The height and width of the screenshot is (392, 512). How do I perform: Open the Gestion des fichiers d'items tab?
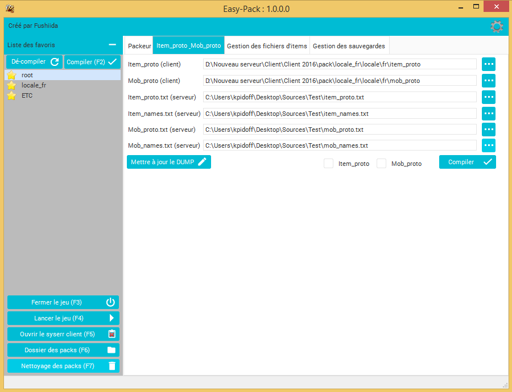point(267,46)
